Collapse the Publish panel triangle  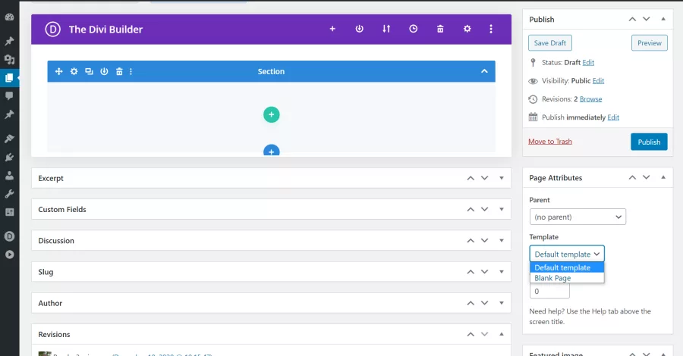click(x=663, y=19)
